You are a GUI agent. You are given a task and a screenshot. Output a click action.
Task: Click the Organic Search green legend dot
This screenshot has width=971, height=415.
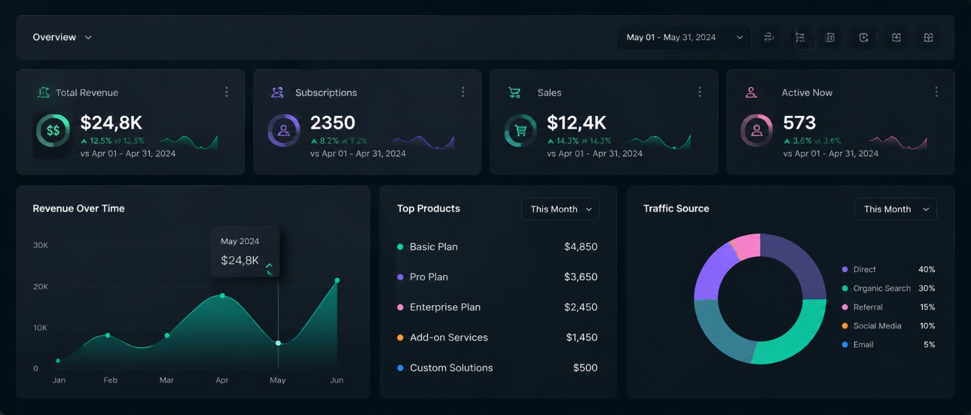coord(845,288)
